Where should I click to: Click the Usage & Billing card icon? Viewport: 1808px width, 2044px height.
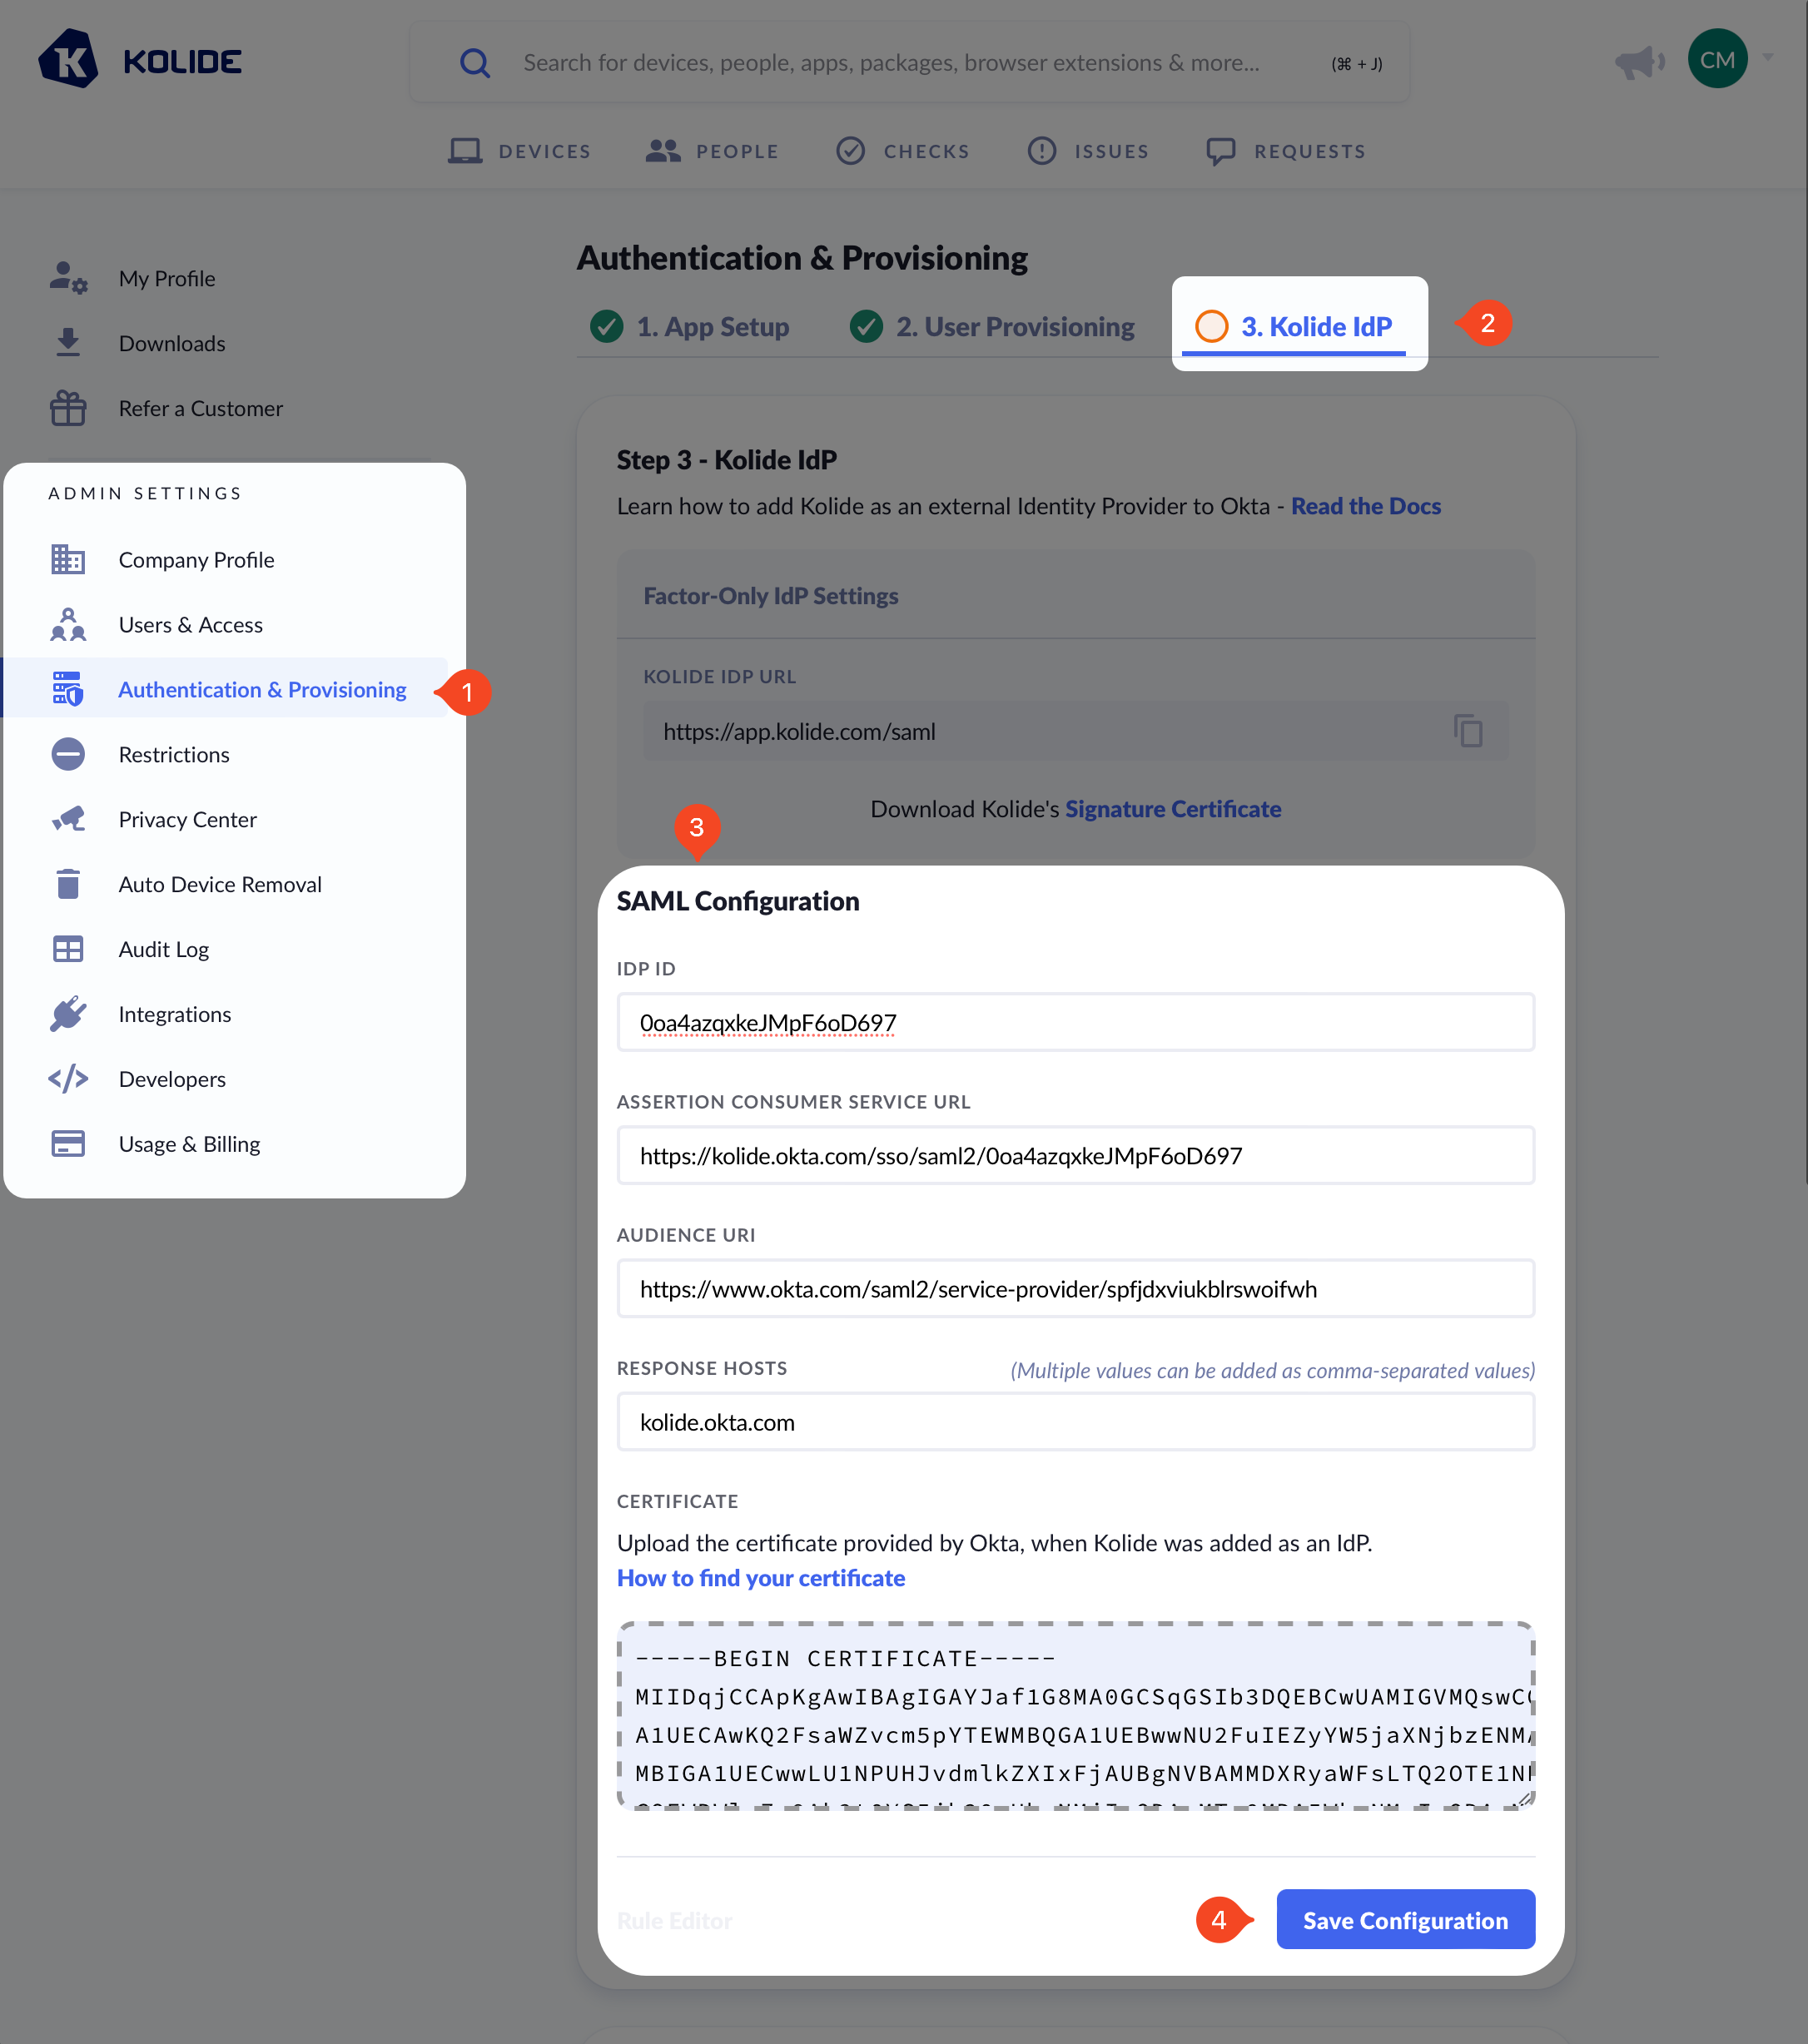coord(68,1143)
